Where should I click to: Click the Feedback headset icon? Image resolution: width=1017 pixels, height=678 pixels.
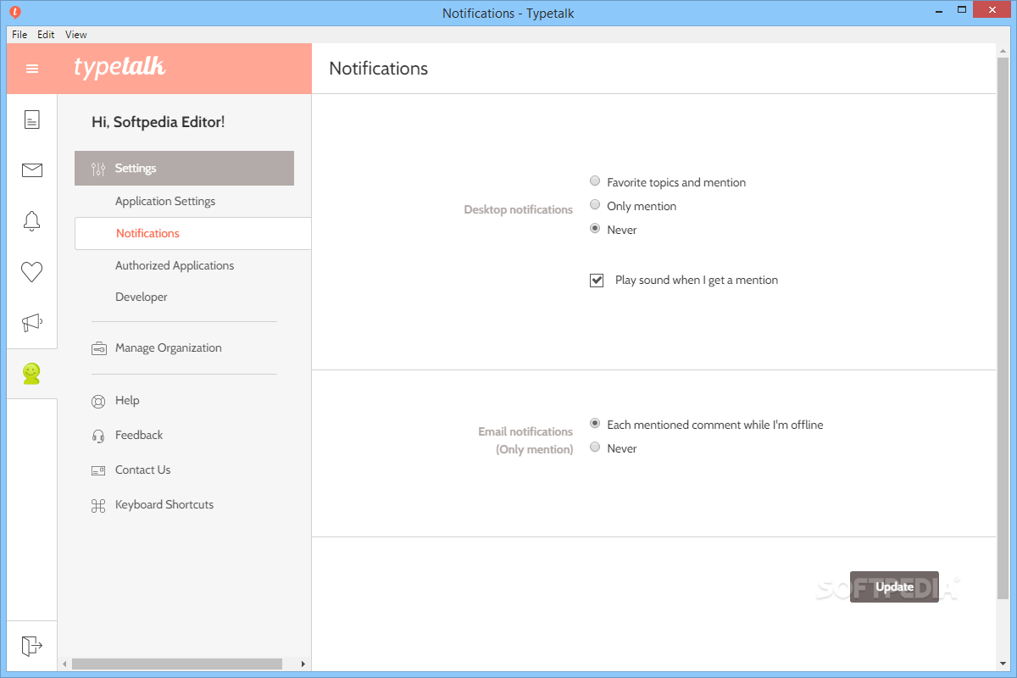(x=98, y=436)
